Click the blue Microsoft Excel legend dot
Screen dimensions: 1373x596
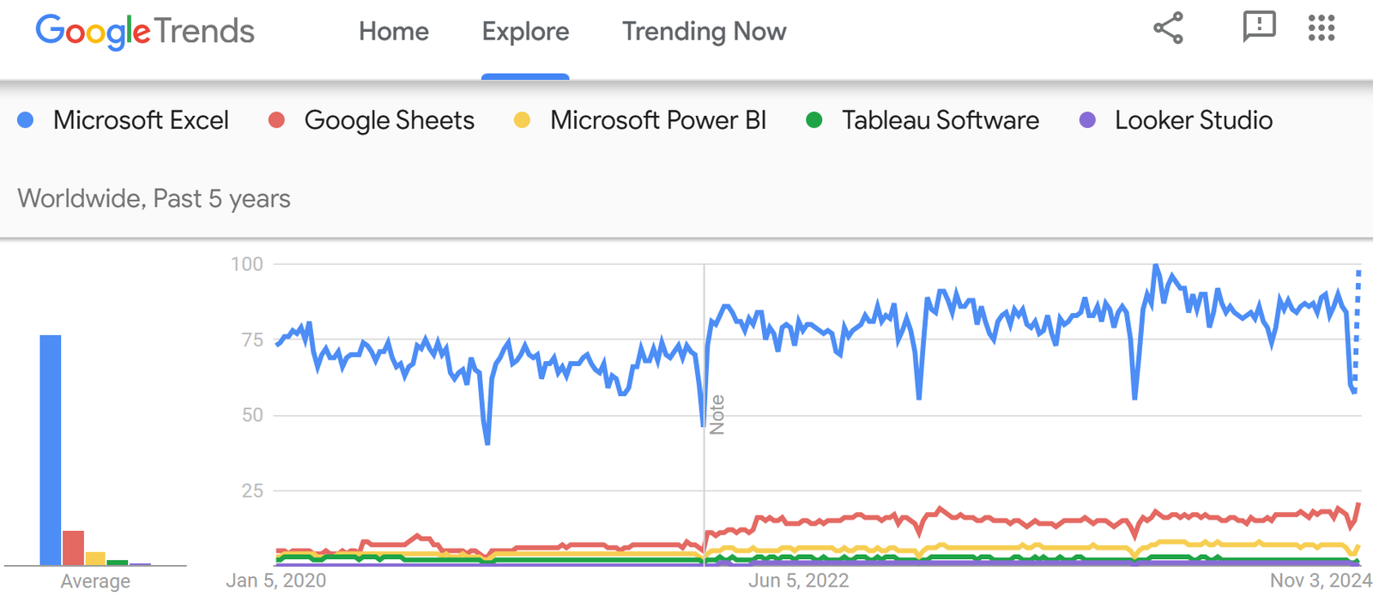pos(24,120)
